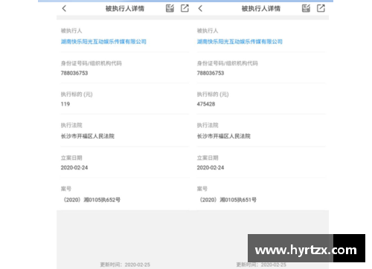Tap the share icon on the right page

pyautogui.click(x=321, y=8)
